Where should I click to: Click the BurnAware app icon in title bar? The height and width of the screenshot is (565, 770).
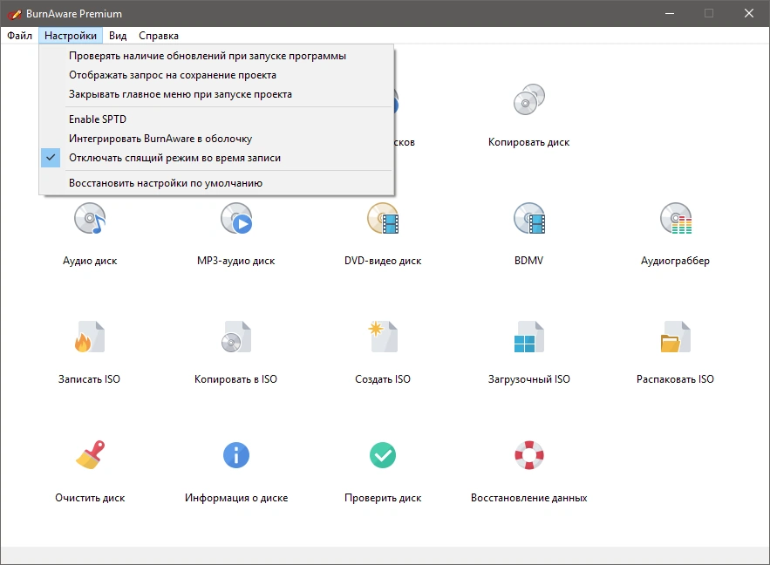click(x=14, y=14)
